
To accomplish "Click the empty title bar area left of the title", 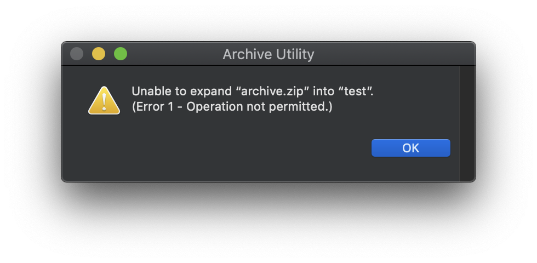I will 175,54.
